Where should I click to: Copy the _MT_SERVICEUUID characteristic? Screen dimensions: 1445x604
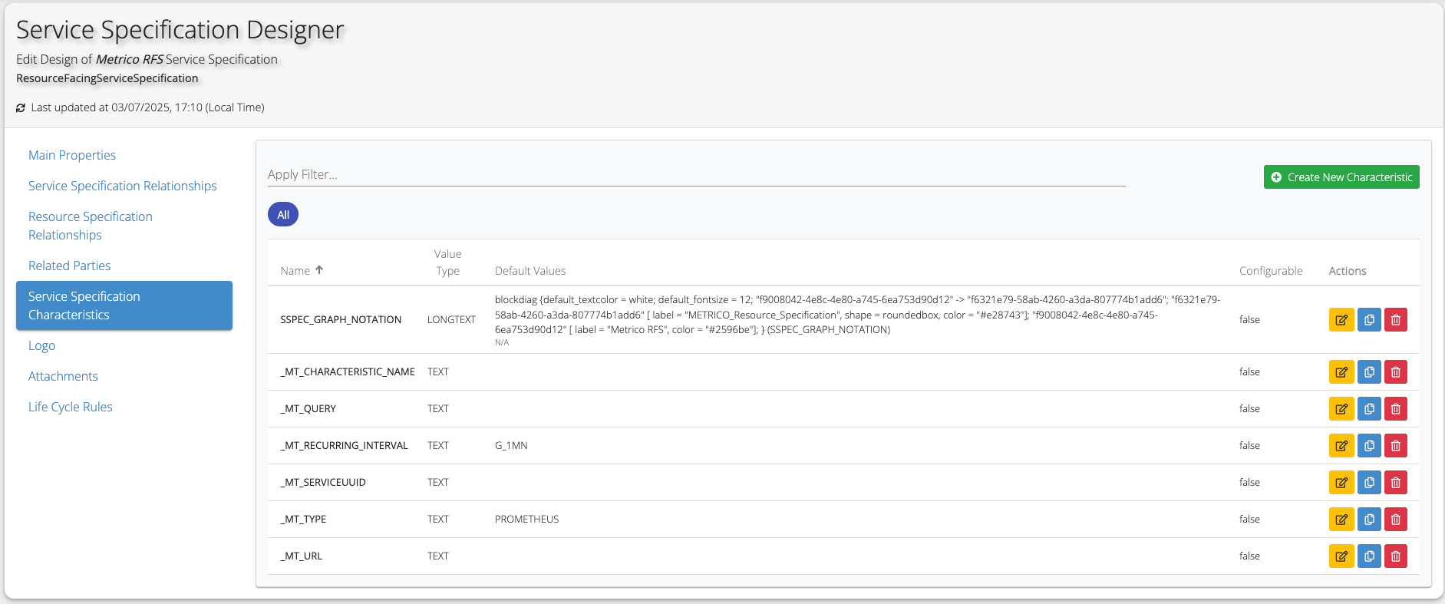1368,483
